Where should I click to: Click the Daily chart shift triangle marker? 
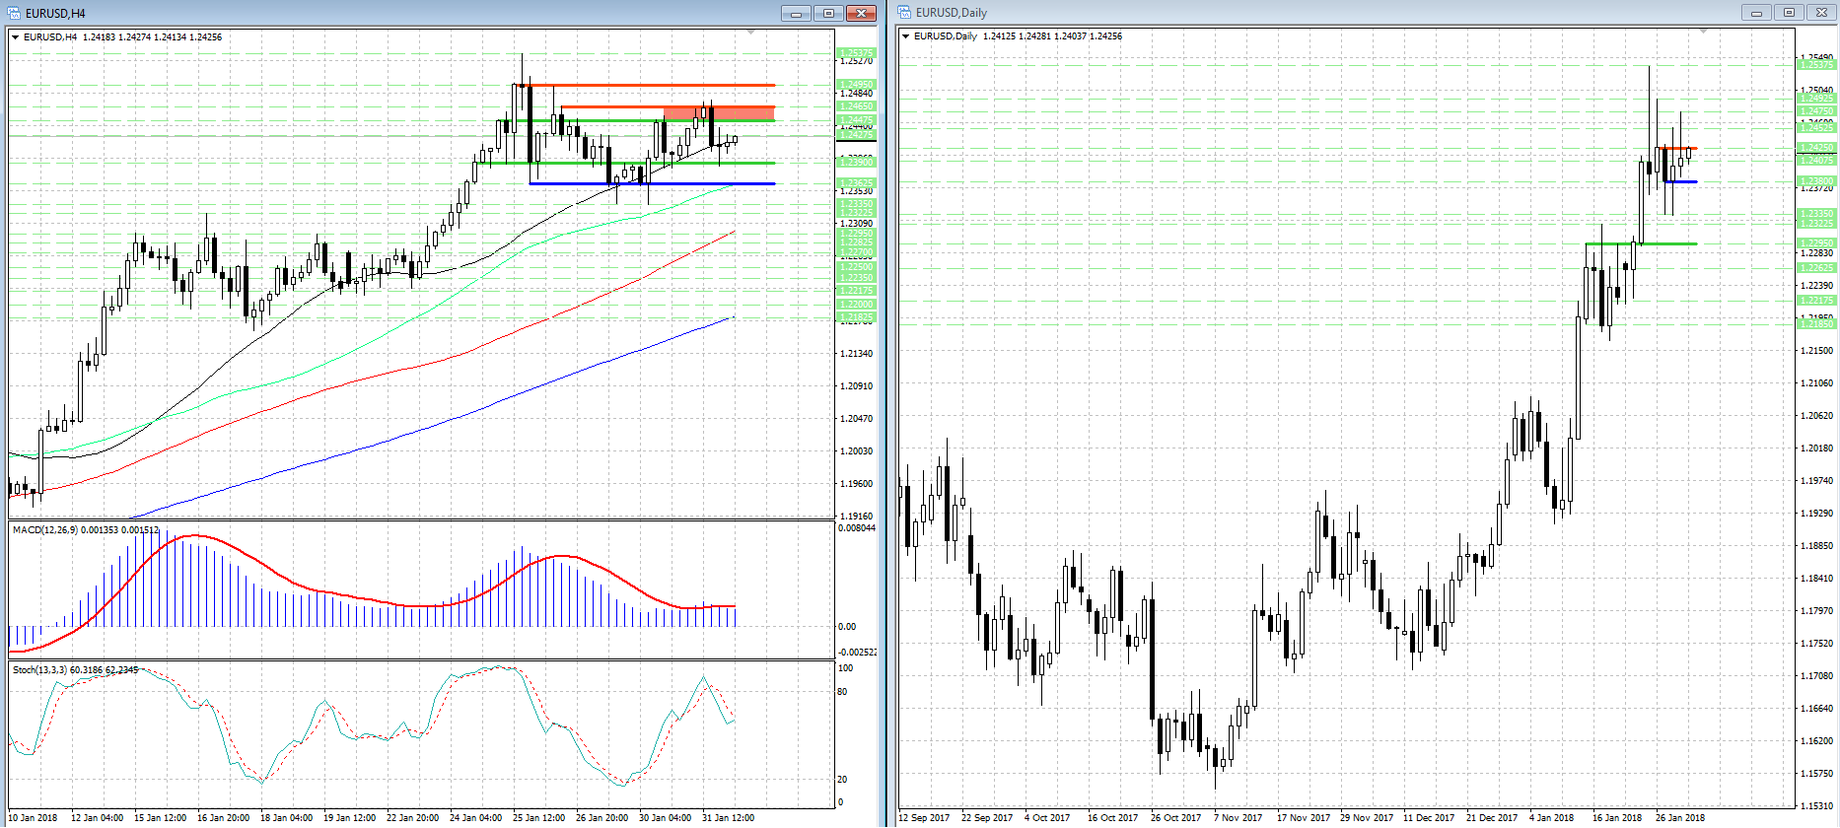tap(1703, 32)
